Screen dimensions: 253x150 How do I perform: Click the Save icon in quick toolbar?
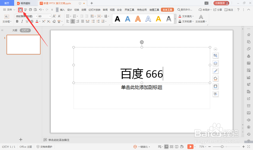pyautogui.click(x=20, y=10)
